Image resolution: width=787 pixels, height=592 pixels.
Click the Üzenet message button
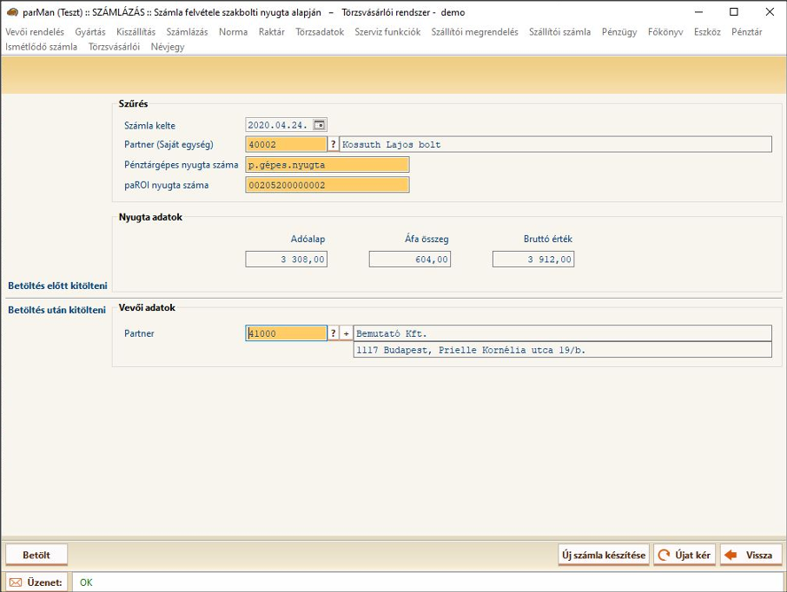click(36, 582)
